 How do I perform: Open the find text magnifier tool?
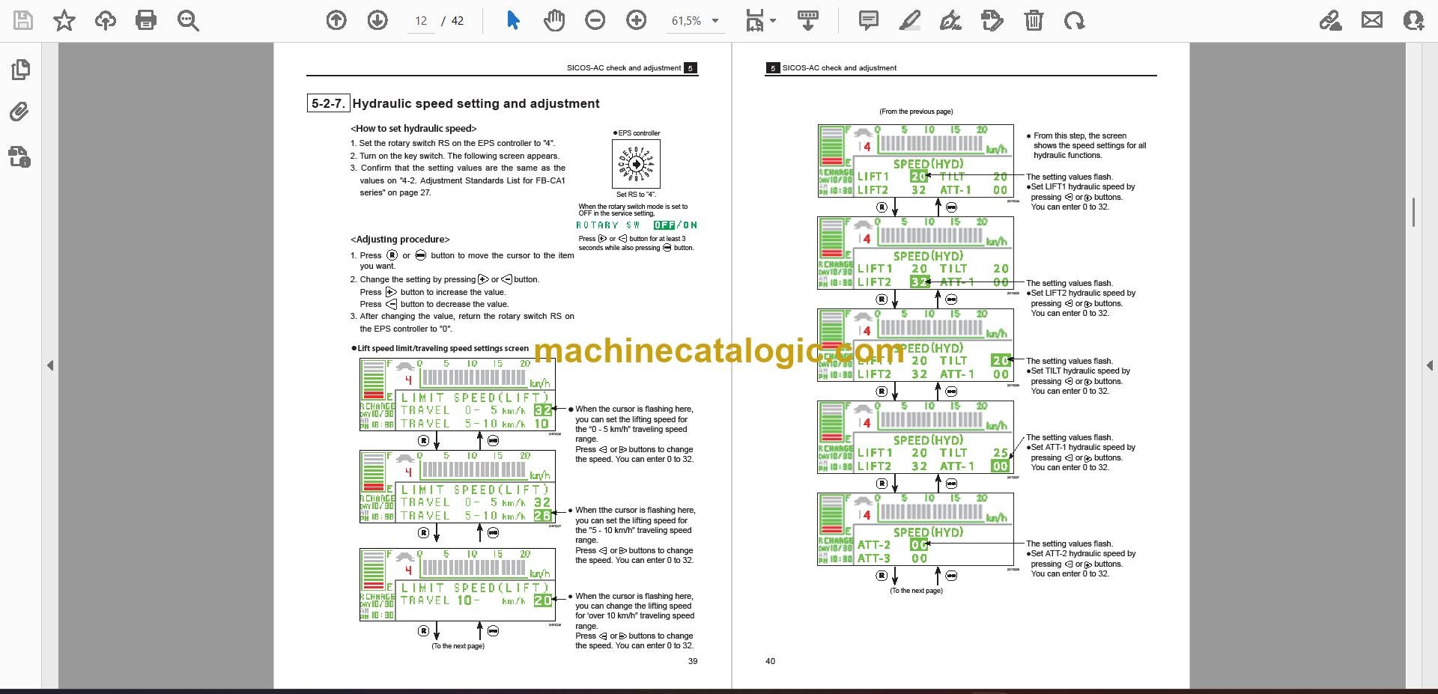pyautogui.click(x=188, y=20)
